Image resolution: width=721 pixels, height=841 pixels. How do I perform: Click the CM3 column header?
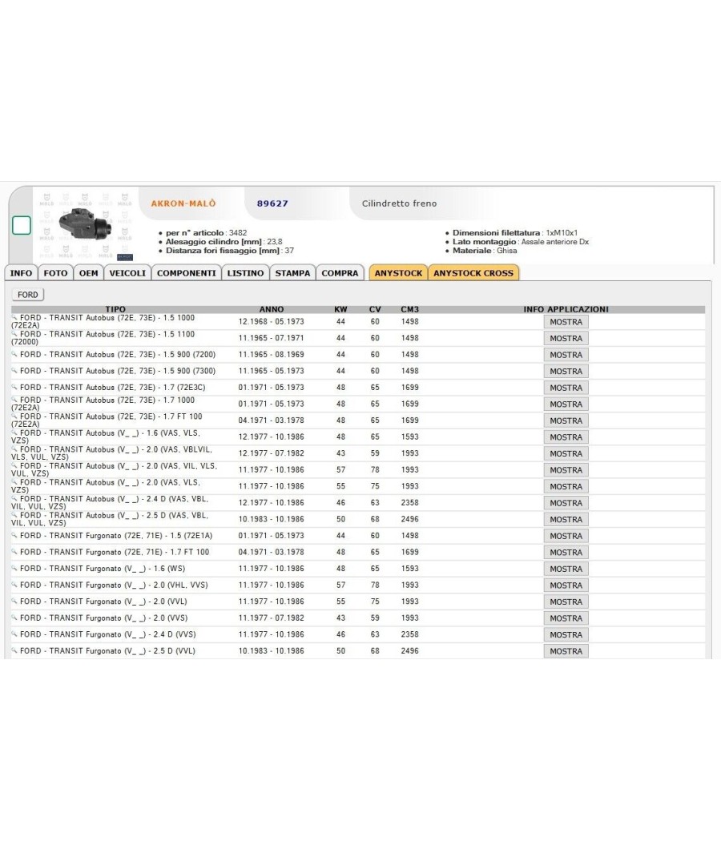[410, 309]
